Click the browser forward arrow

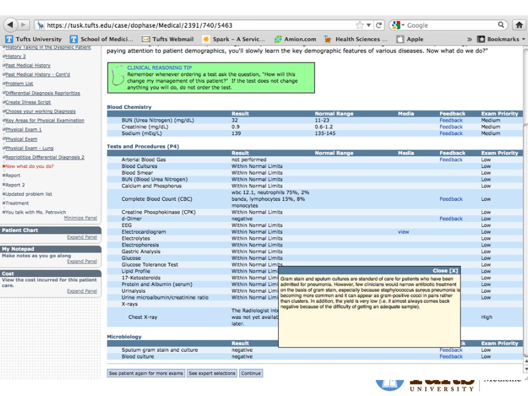23,25
